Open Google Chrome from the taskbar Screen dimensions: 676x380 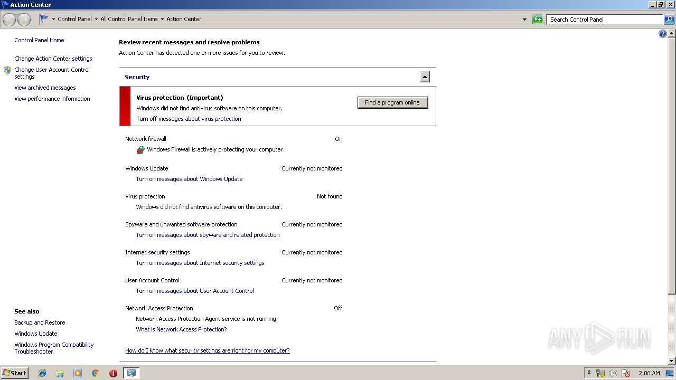pyautogui.click(x=96, y=373)
